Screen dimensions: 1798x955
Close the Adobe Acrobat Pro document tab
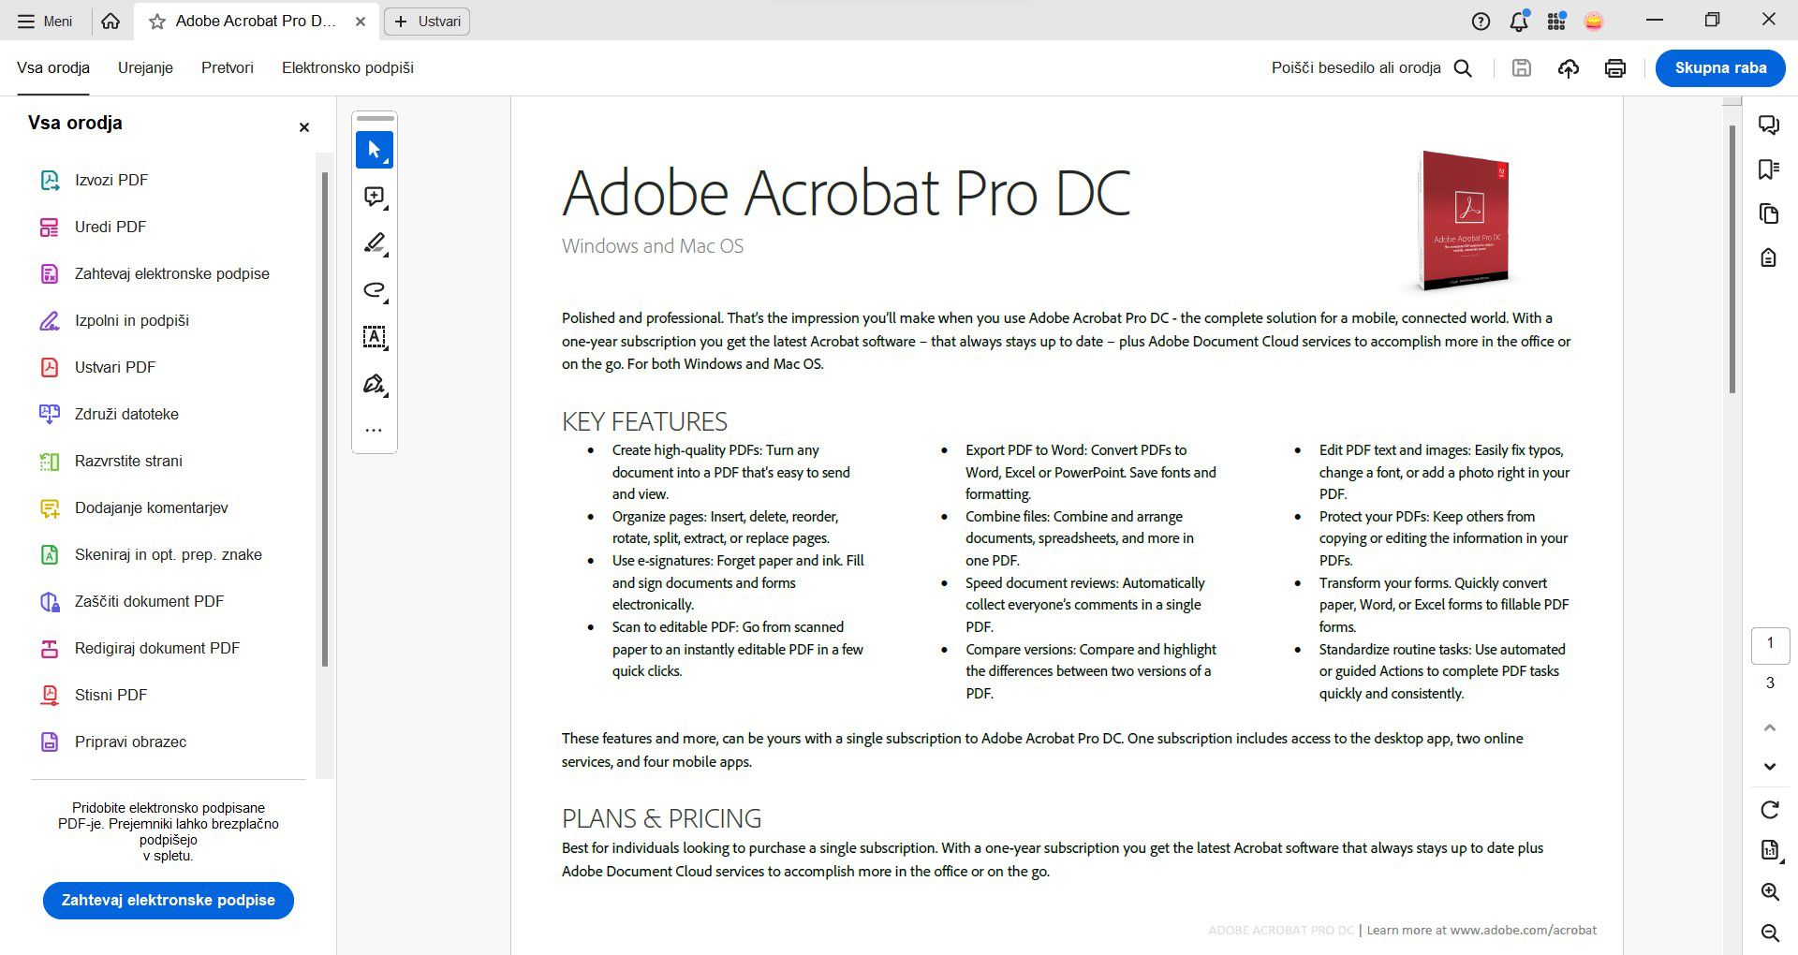[x=361, y=22]
